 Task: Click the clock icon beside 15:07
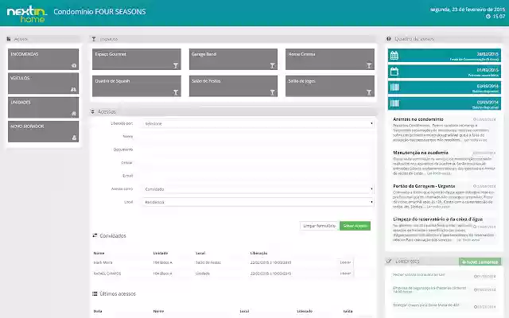(x=488, y=16)
